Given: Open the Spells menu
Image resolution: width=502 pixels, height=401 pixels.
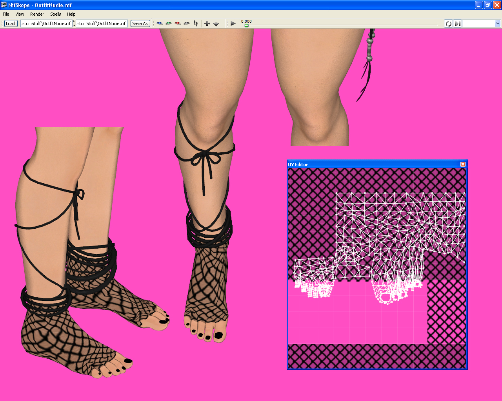Looking at the screenshot, I should tap(55, 14).
